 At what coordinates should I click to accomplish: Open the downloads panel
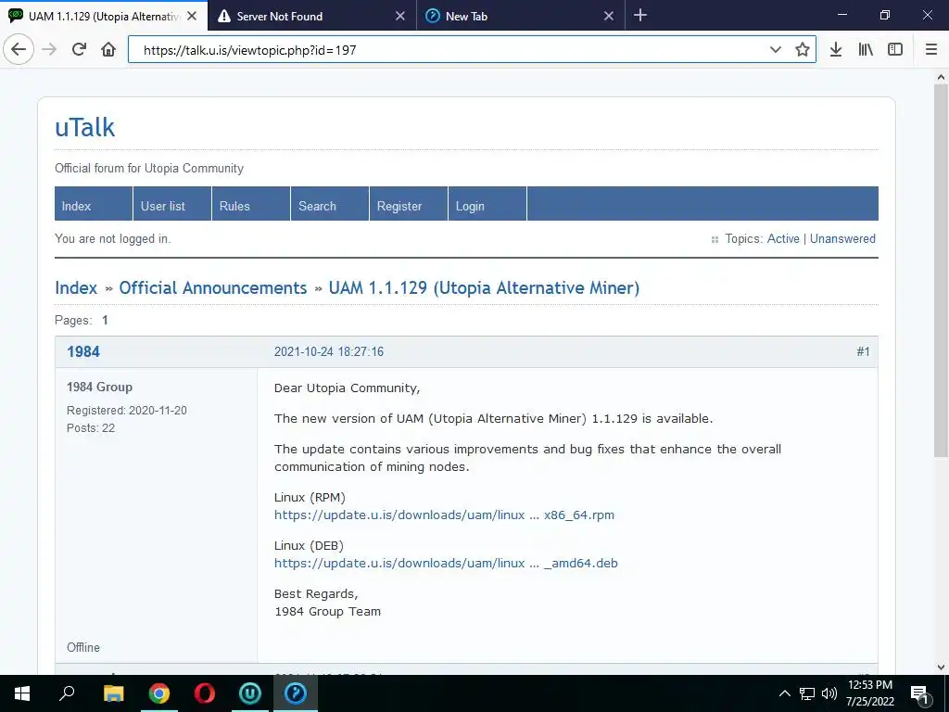pos(836,50)
